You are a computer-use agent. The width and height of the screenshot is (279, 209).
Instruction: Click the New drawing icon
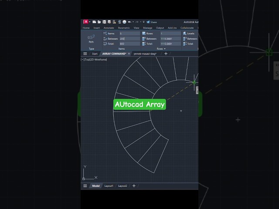tap(94, 22)
